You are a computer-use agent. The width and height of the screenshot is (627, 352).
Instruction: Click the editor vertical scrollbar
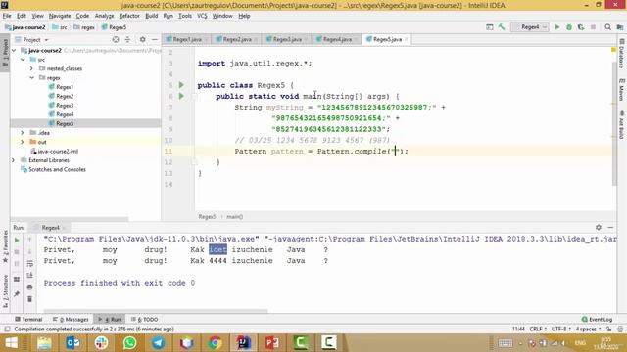(614, 124)
